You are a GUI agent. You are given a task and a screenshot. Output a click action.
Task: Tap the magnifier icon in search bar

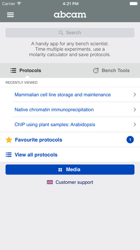pos(61,33)
